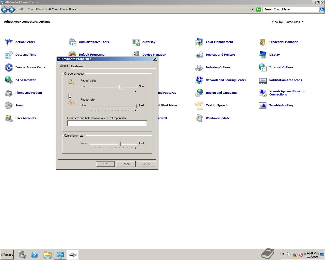Image resolution: width=325 pixels, height=260 pixels.
Task: Open the Text to Speech icon
Action: [x=199, y=105]
